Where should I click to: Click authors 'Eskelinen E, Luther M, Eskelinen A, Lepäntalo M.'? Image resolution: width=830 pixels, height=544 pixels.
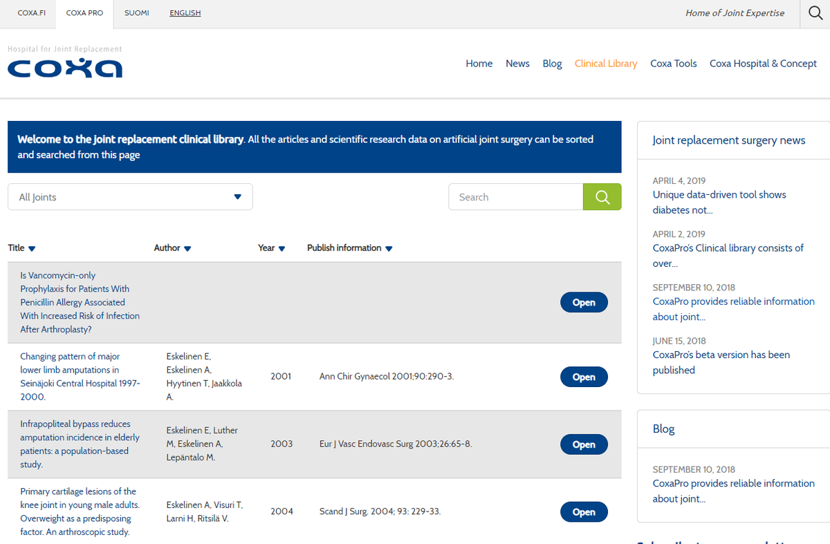(x=202, y=444)
